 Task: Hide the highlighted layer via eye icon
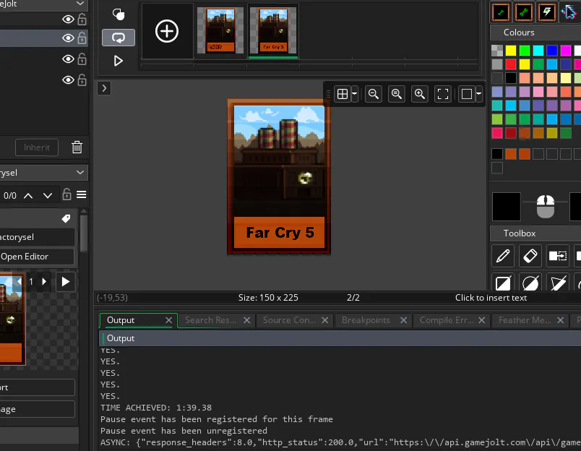click(x=68, y=38)
